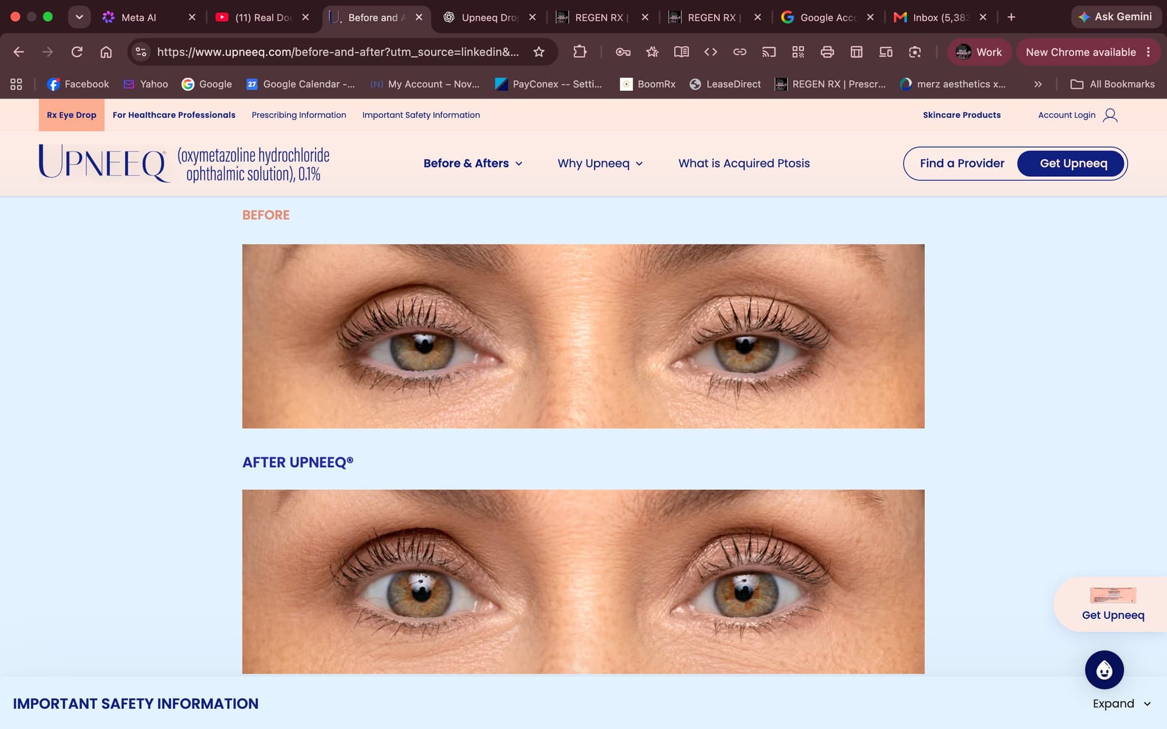Viewport: 1167px width, 729px height.
Task: Open the LeaseDirect bookmark
Action: coord(725,84)
